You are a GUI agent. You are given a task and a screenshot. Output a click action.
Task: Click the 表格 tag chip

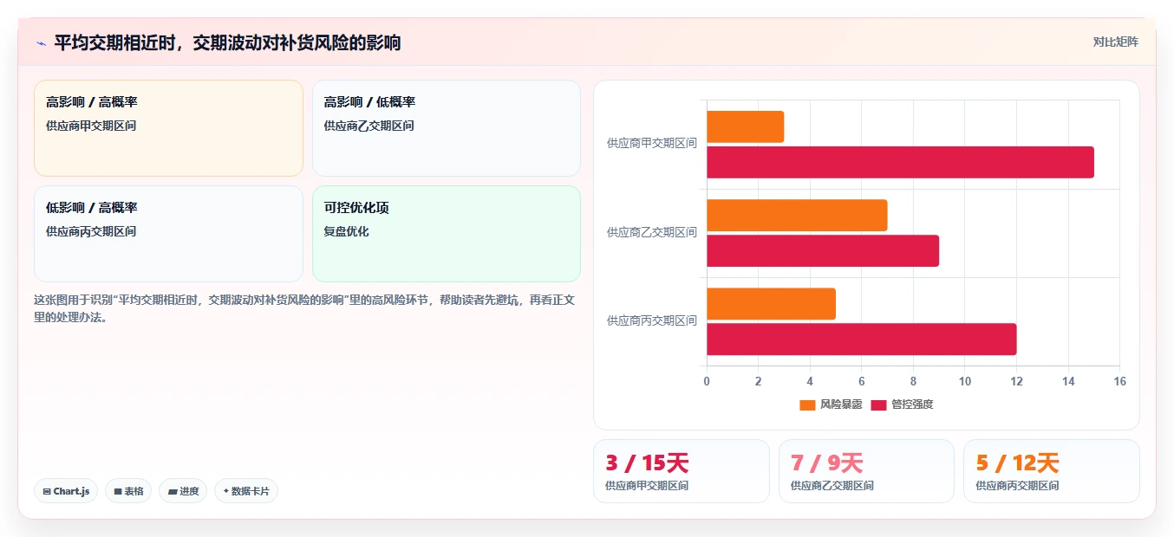point(128,491)
